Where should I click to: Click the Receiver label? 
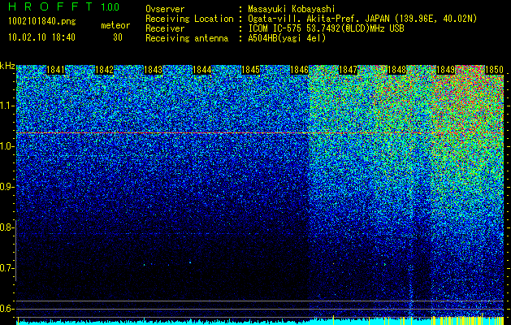(165, 28)
